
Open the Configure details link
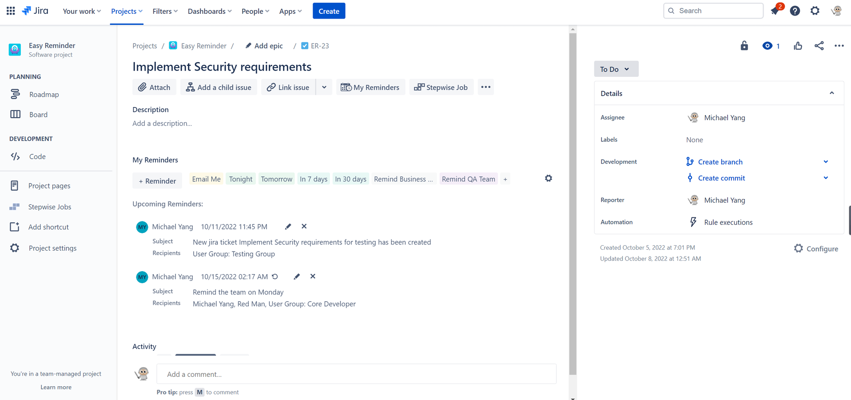(816, 248)
